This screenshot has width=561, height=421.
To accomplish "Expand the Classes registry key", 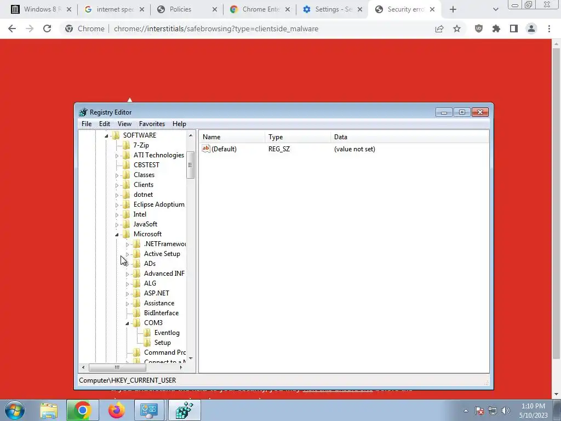I will coord(117,175).
